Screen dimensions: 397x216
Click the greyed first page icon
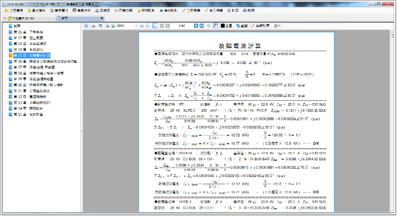pyautogui.click(x=162, y=26)
